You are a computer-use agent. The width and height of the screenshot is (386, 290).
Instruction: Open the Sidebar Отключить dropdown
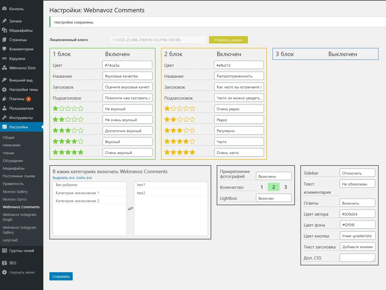[357, 173]
